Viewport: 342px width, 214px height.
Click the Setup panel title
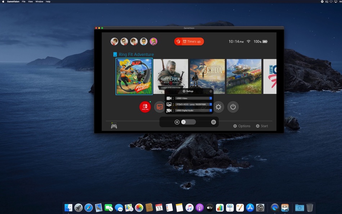[x=188, y=91]
